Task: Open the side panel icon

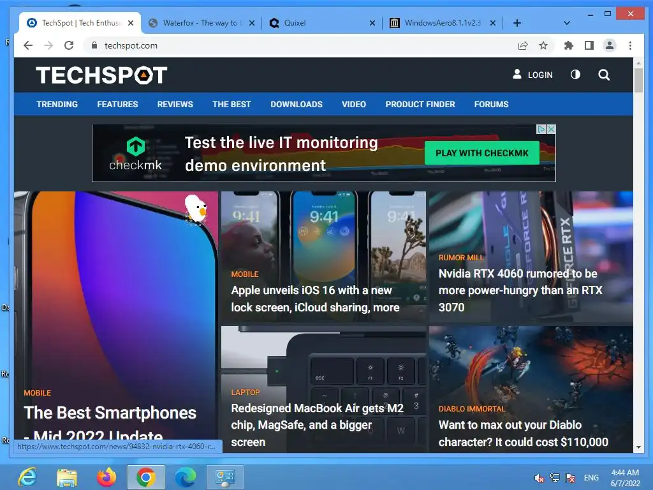Action: [589, 45]
